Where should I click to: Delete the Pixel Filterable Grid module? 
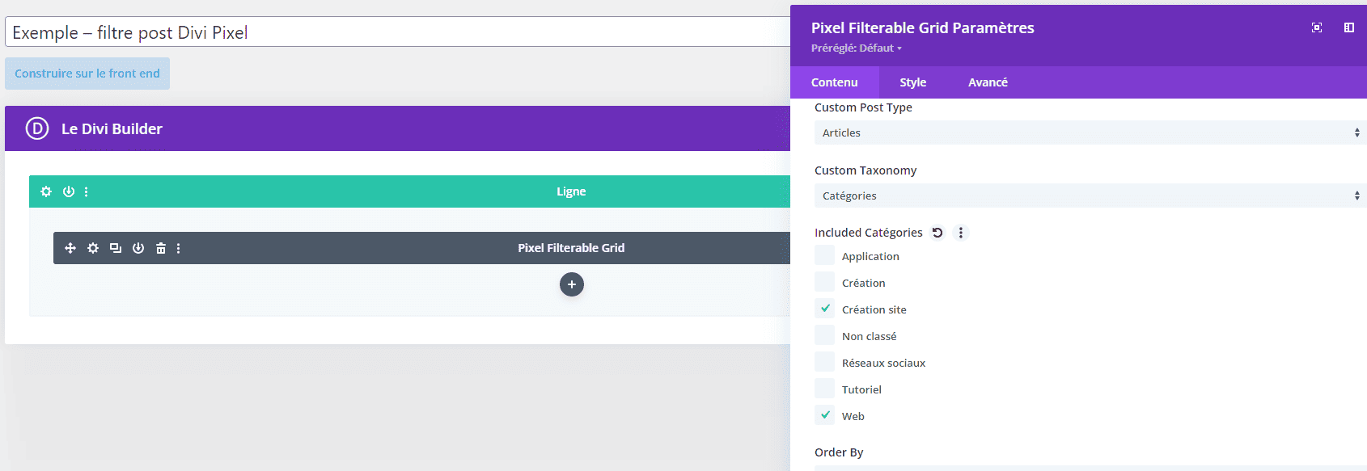pyautogui.click(x=161, y=248)
